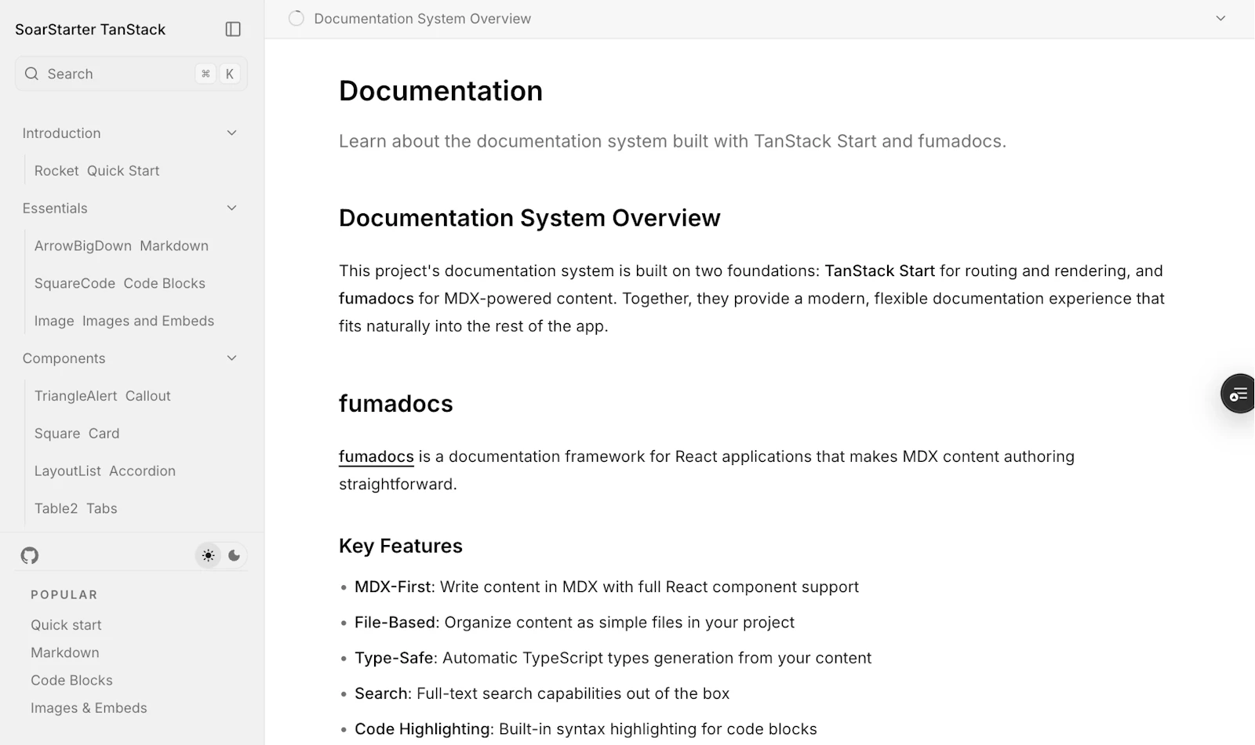
Task: Click the File-Based bullet item
Action: (574, 623)
